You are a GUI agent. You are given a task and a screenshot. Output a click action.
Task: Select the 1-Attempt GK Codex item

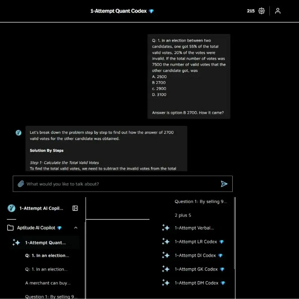coord(196,269)
